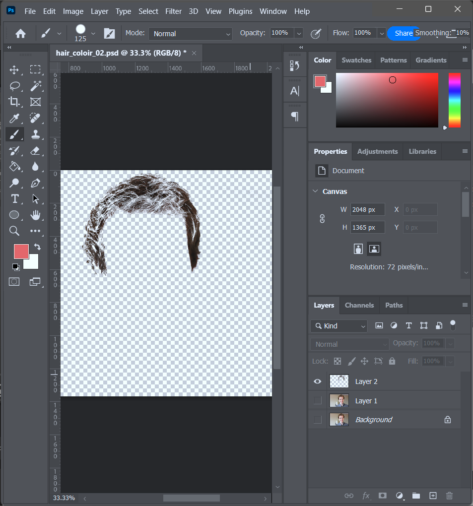The width and height of the screenshot is (473, 506).
Task: Open the Edit Toolbar three-dots menu
Action: click(35, 231)
